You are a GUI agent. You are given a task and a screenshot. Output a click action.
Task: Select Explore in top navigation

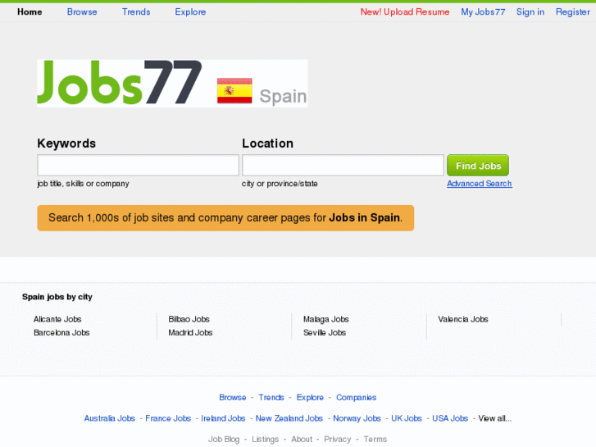(190, 11)
